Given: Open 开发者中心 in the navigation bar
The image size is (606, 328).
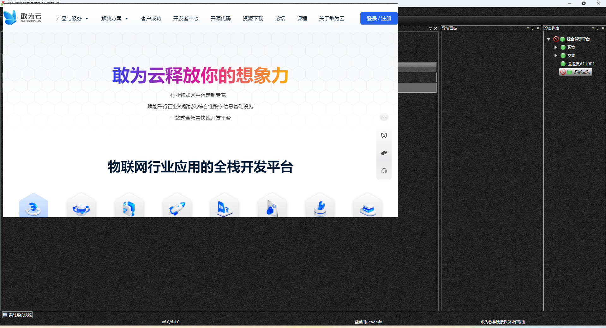Looking at the screenshot, I should coord(186,19).
